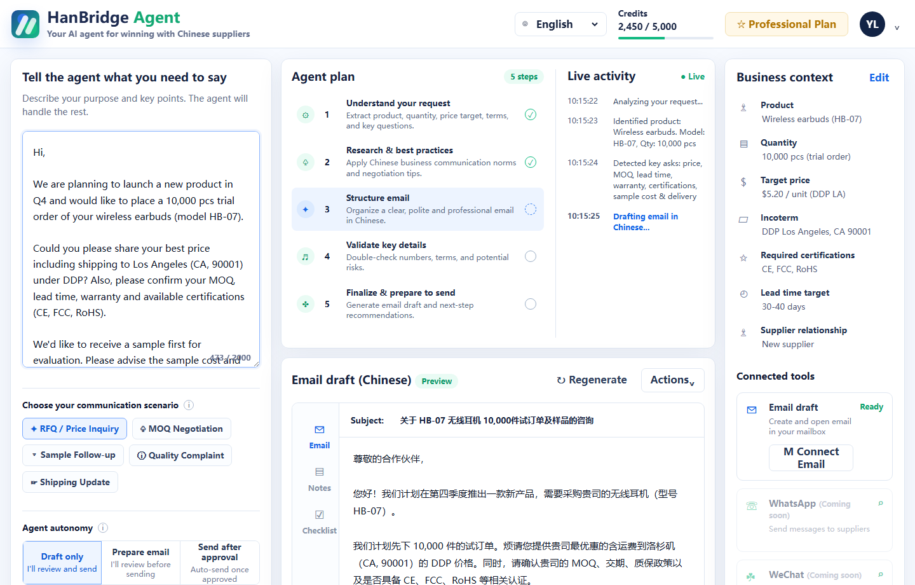Choose the Quality Complaint scenario
915x585 pixels.
point(180,455)
